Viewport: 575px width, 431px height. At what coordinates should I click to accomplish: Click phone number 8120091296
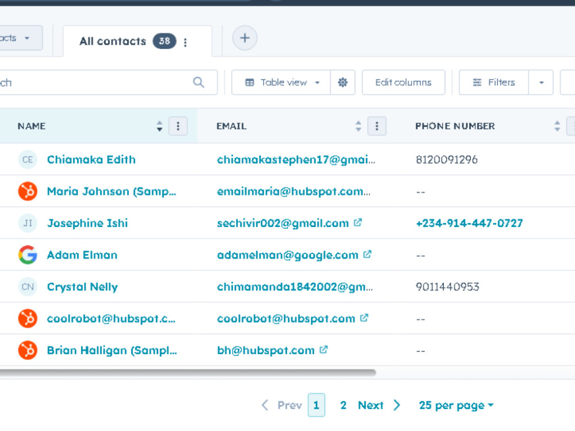click(447, 160)
